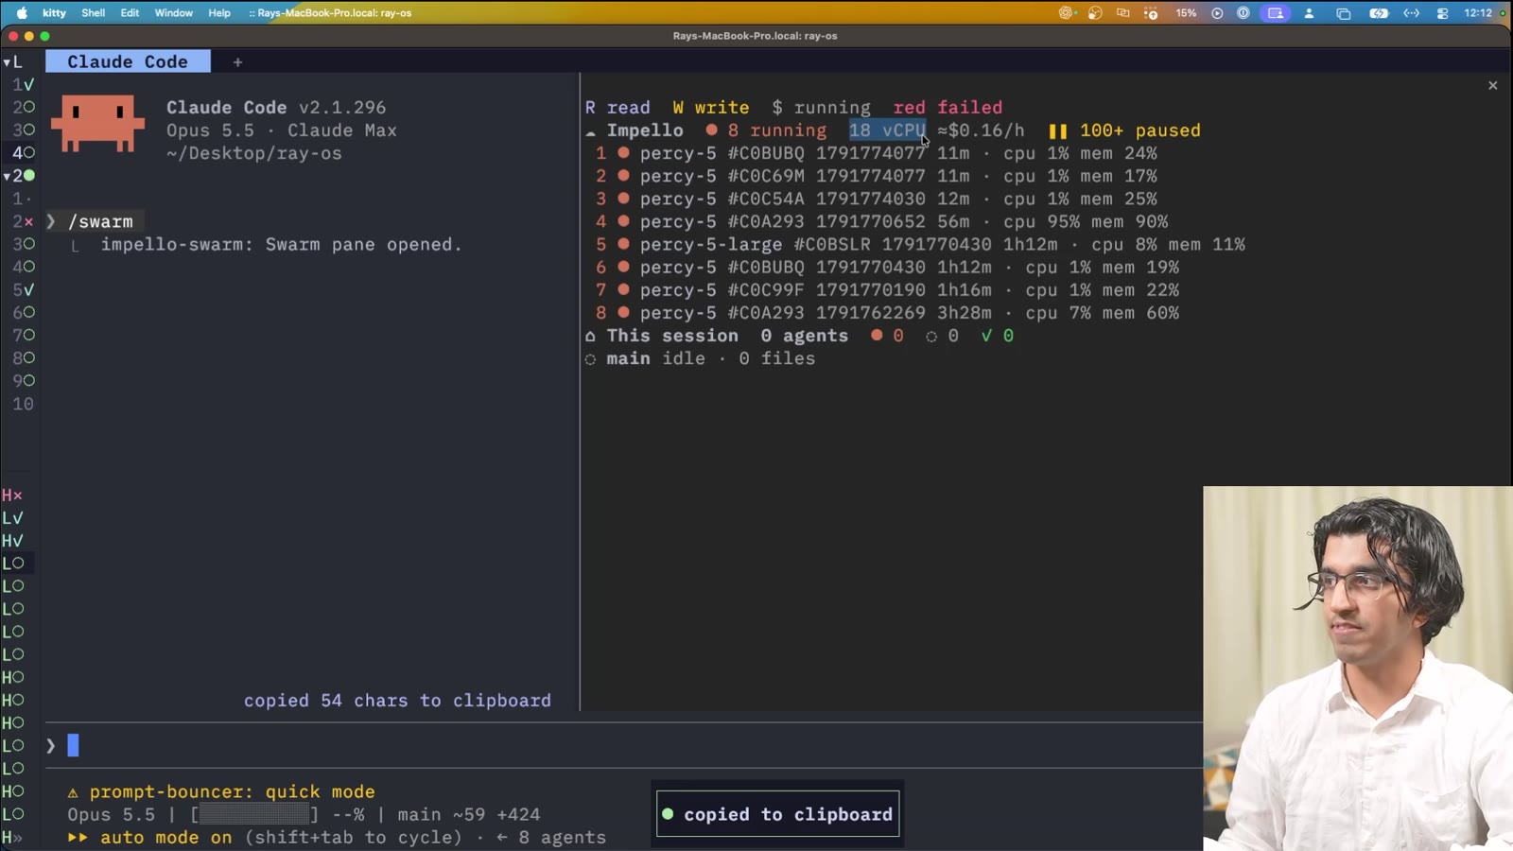Click the Claude Code crab mascot logo
1513x851 pixels.
click(x=97, y=123)
